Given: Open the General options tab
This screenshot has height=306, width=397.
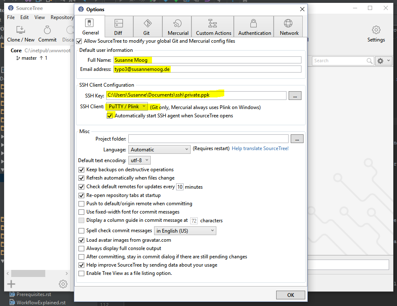Looking at the screenshot, I should tap(90, 27).
